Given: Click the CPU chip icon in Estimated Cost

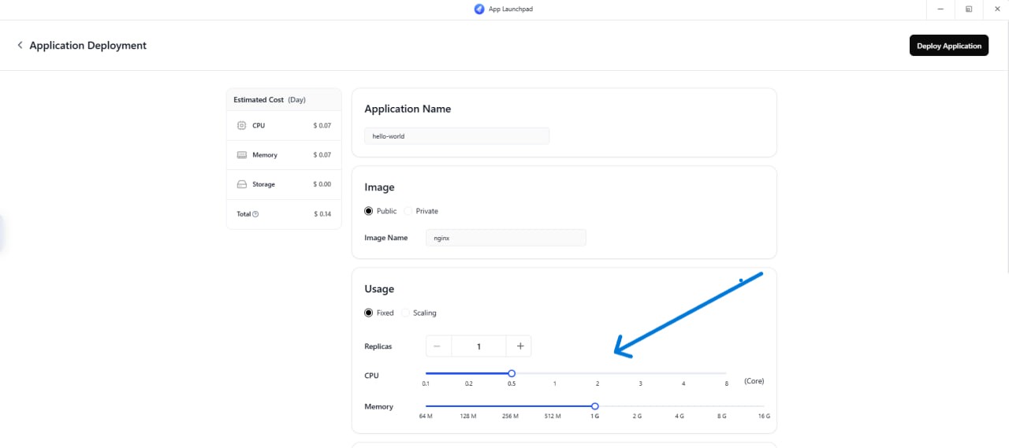Looking at the screenshot, I should click(242, 125).
